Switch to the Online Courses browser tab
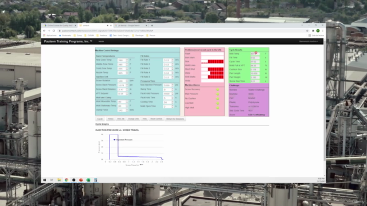The image size is (367, 206). [60, 25]
